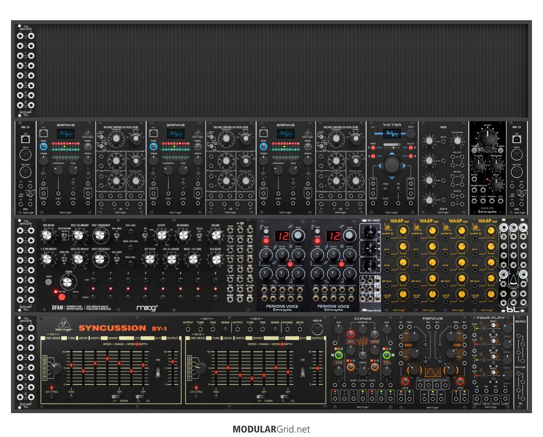Click the DFAM Trigger button
Screen dimensions: 543x437
(48, 282)
